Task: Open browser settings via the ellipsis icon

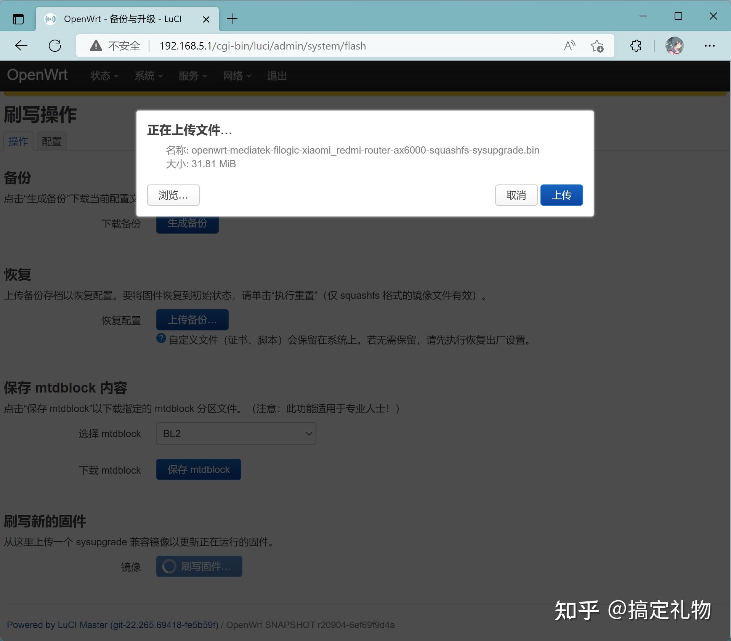Action: point(710,46)
